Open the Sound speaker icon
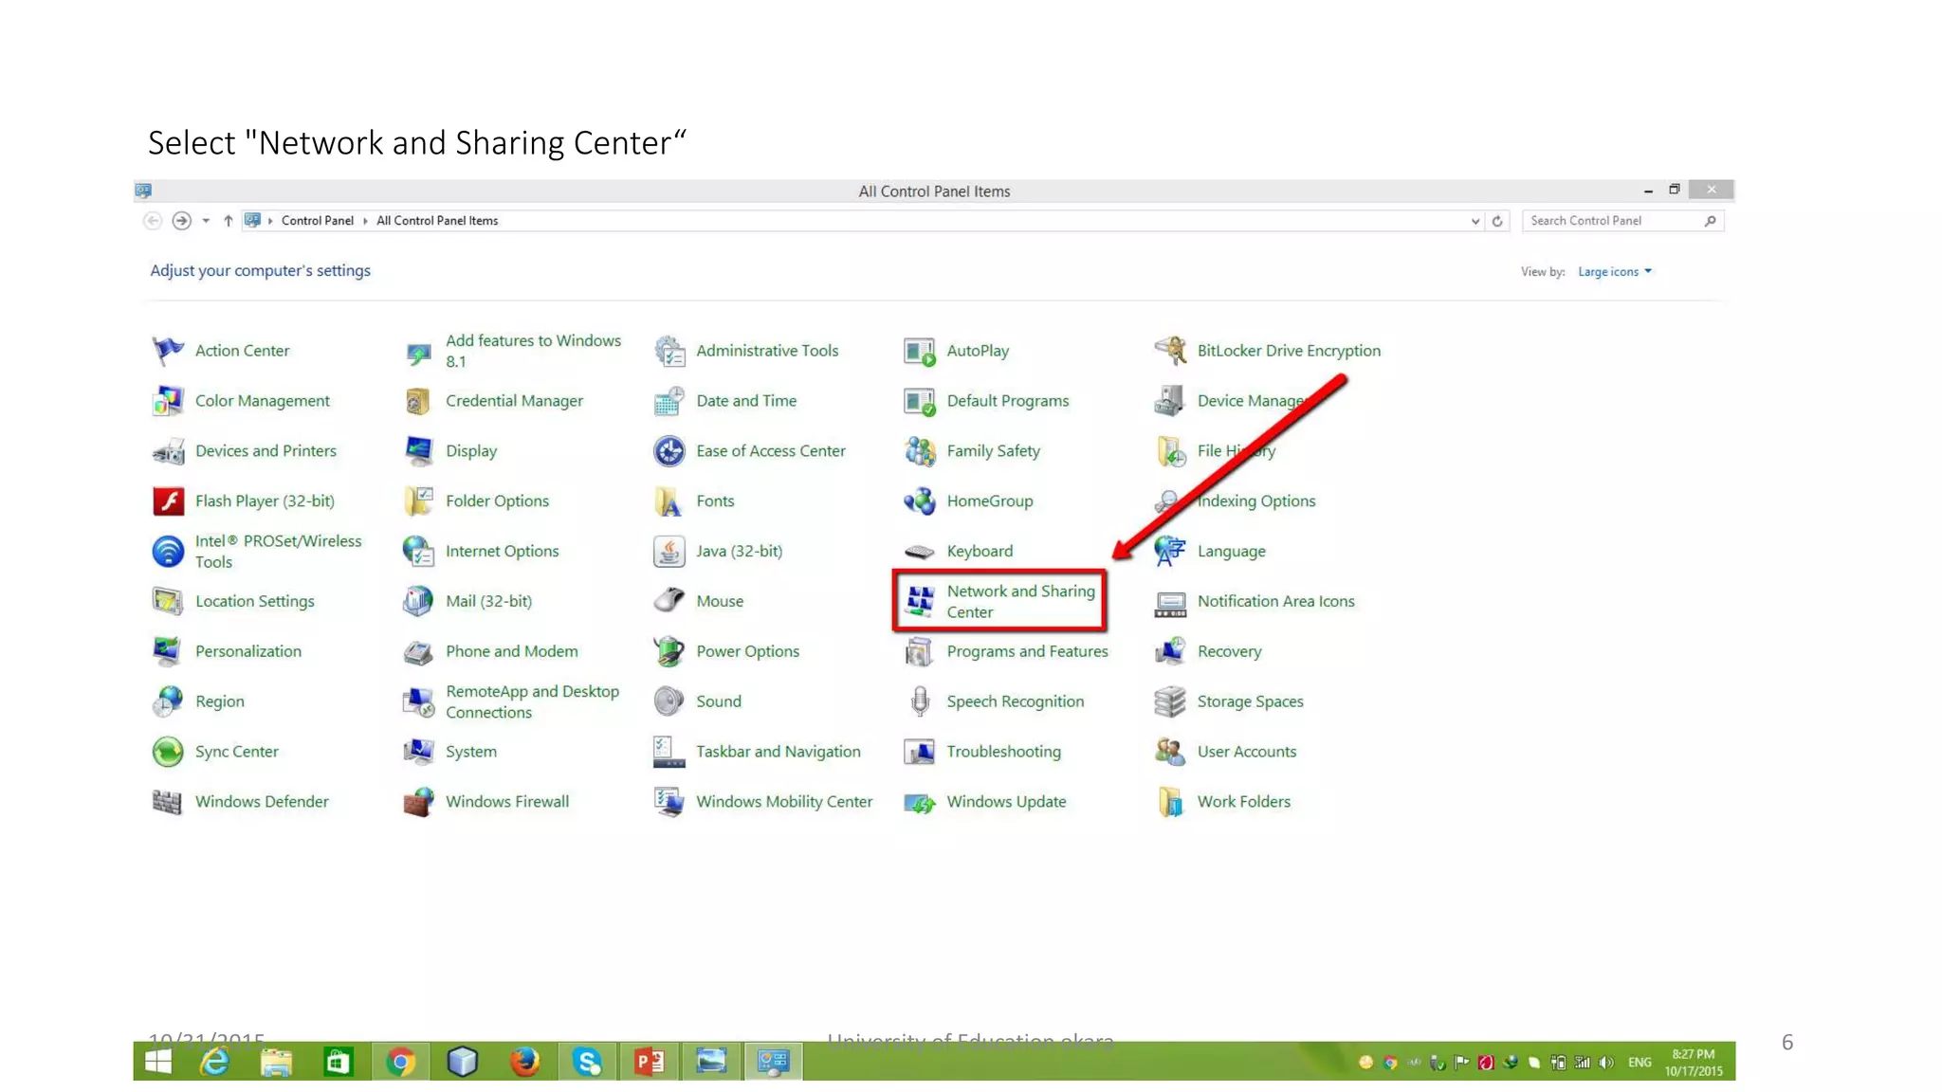 (x=669, y=702)
